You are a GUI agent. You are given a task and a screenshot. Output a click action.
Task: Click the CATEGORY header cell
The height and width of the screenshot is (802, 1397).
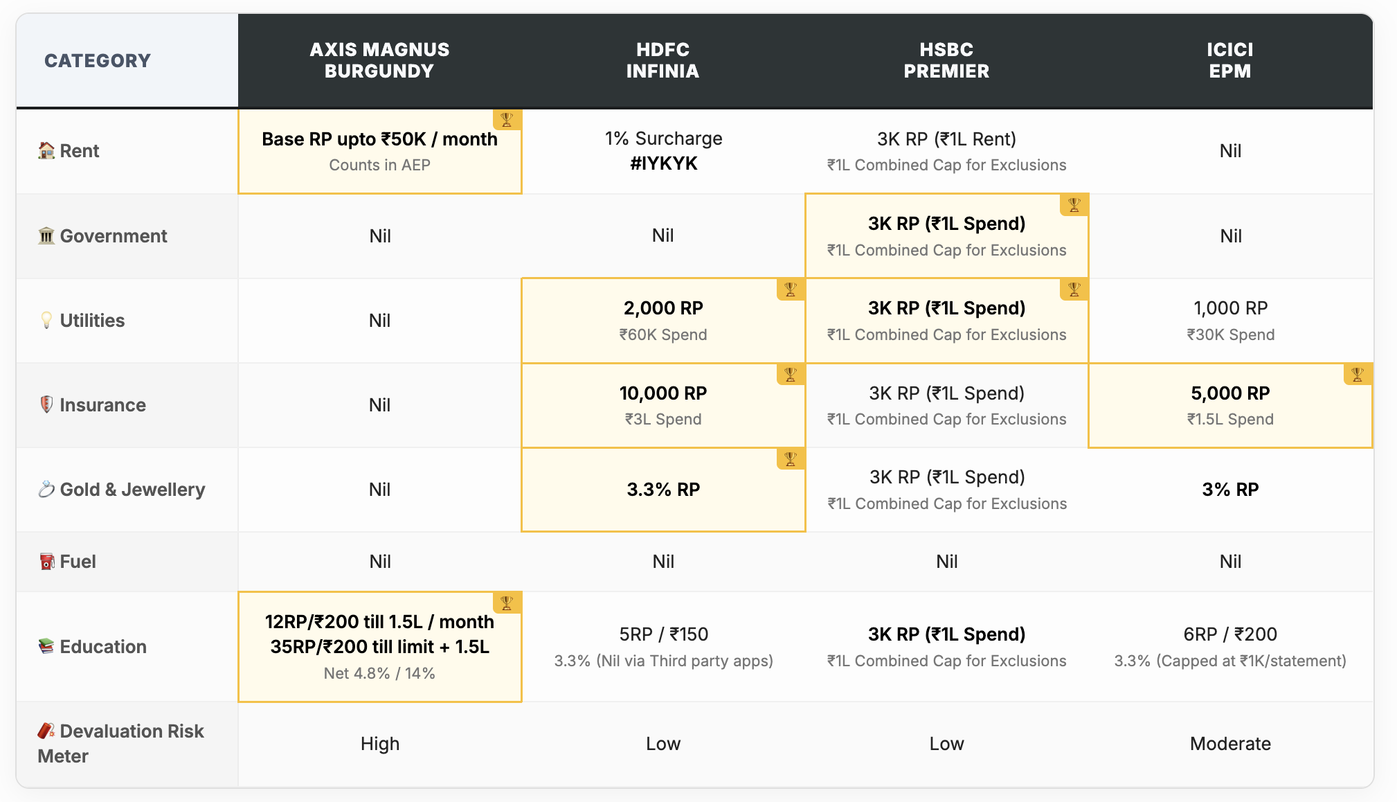pyautogui.click(x=98, y=61)
